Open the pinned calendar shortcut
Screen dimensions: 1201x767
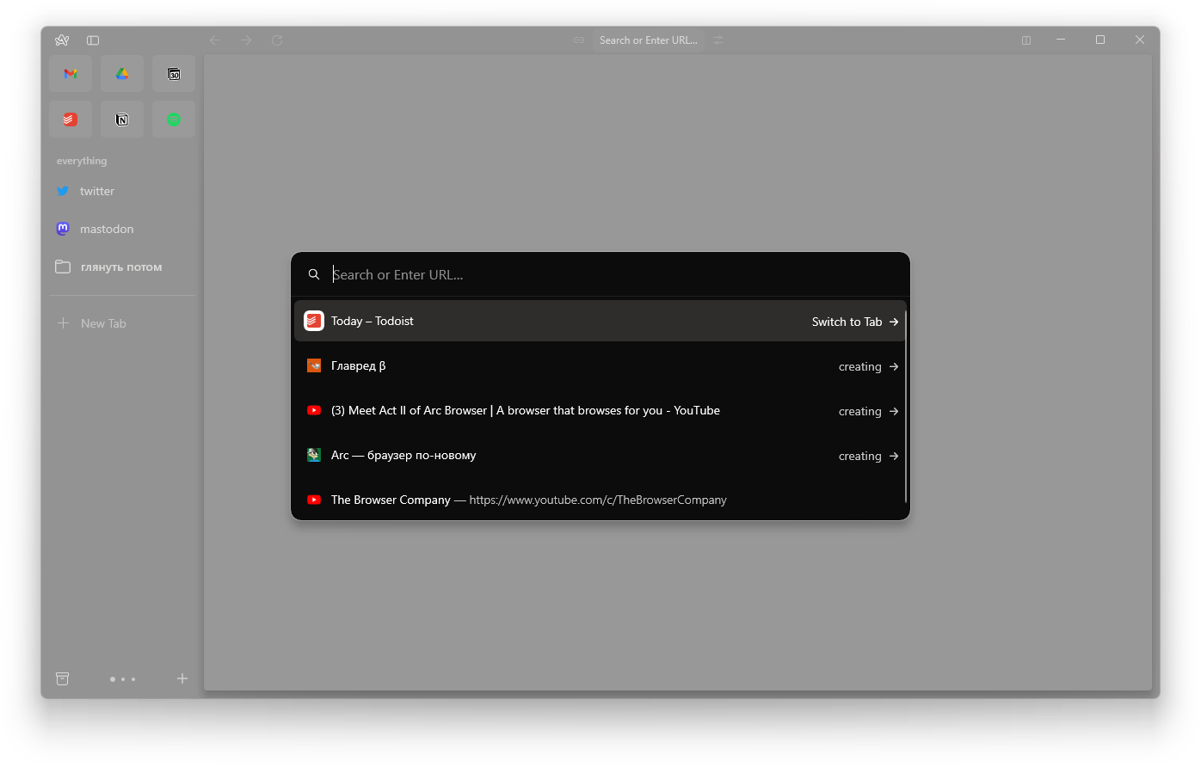(x=174, y=74)
